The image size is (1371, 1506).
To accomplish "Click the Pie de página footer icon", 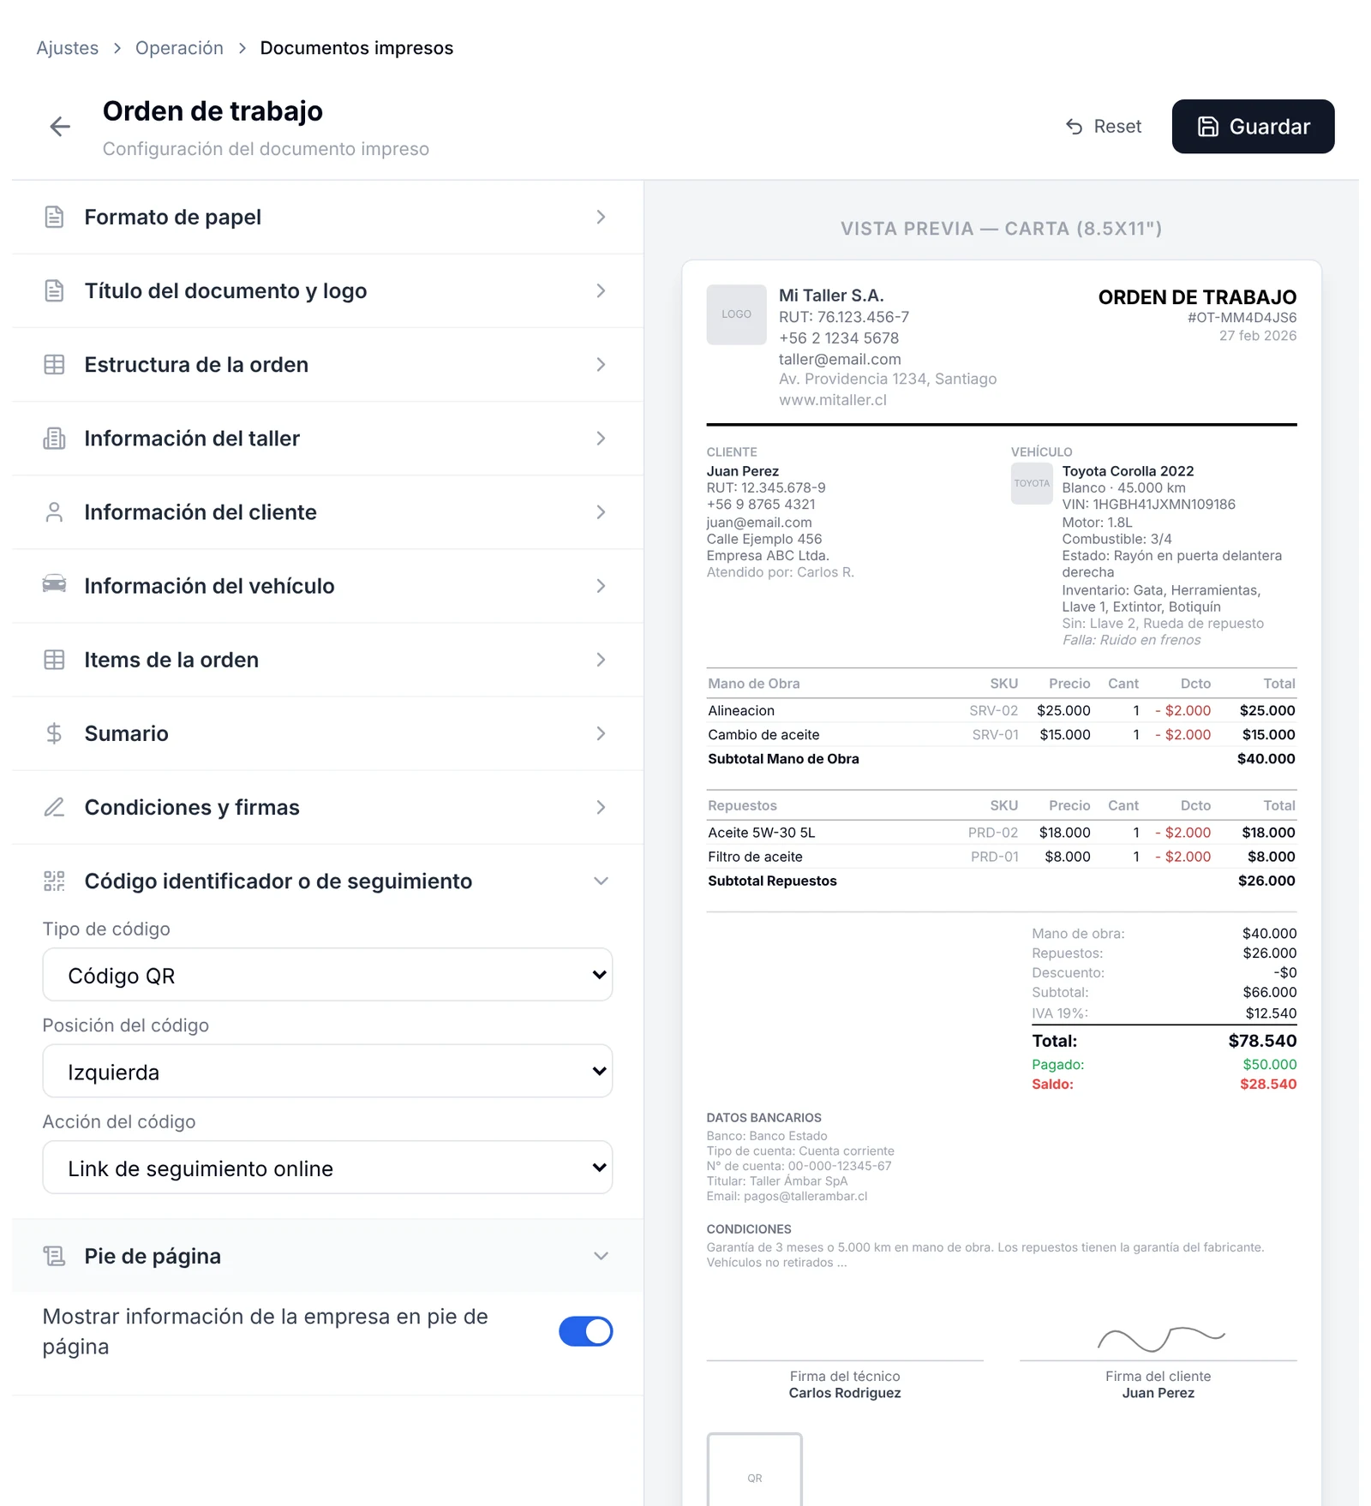I will click(x=54, y=1256).
